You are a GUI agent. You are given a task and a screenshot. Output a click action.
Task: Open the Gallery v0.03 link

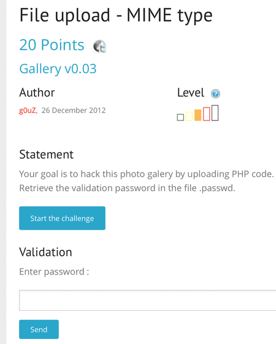pyautogui.click(x=58, y=69)
